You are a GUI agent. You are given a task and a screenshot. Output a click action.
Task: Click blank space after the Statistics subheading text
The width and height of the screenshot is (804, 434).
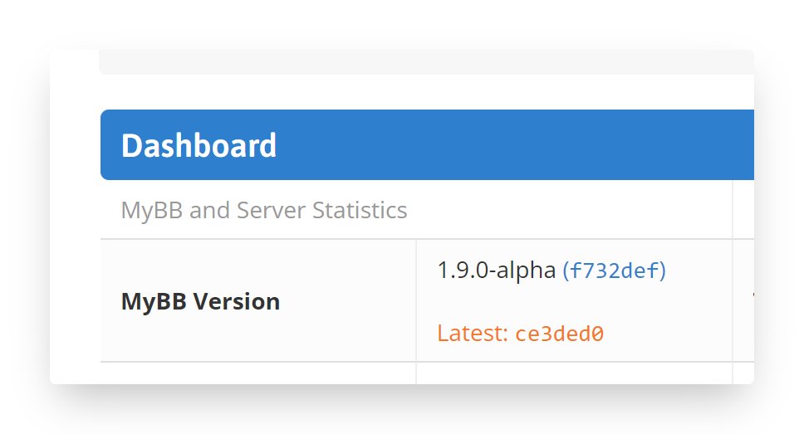point(565,210)
